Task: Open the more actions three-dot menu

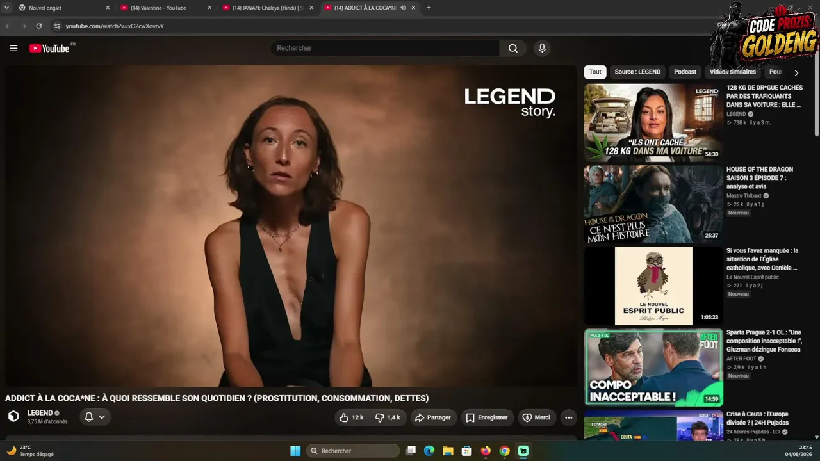Action: [x=568, y=417]
